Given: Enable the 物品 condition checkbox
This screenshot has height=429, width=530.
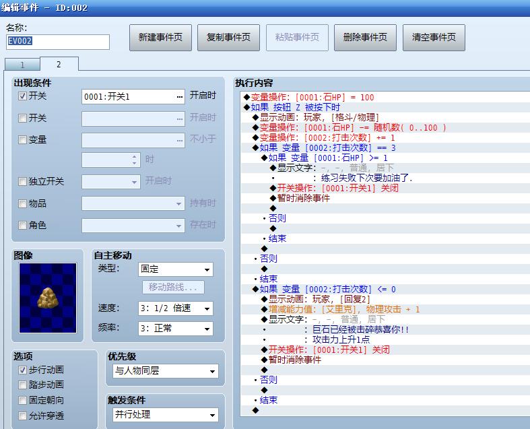Looking at the screenshot, I should pyautogui.click(x=22, y=203).
